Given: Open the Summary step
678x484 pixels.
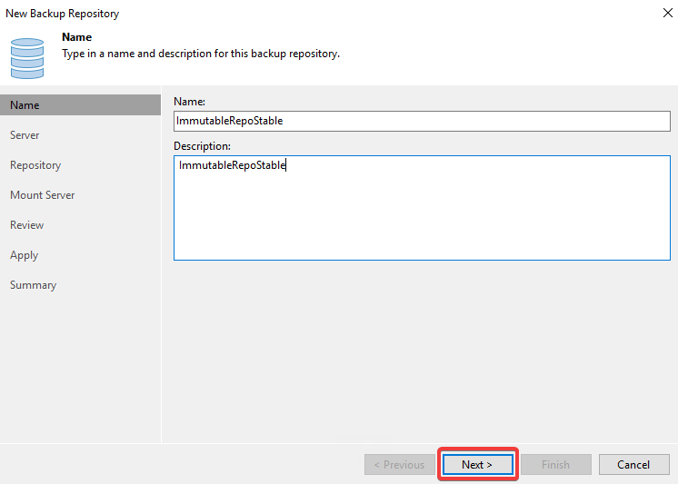Looking at the screenshot, I should 34,285.
